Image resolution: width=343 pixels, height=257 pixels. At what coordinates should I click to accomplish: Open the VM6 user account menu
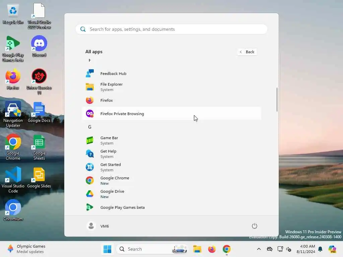tap(98, 226)
